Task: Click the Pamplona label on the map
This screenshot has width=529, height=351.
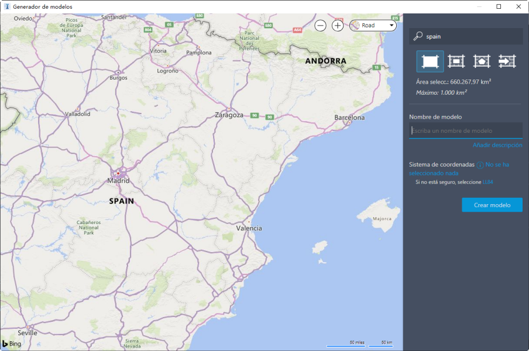Action: point(199,53)
